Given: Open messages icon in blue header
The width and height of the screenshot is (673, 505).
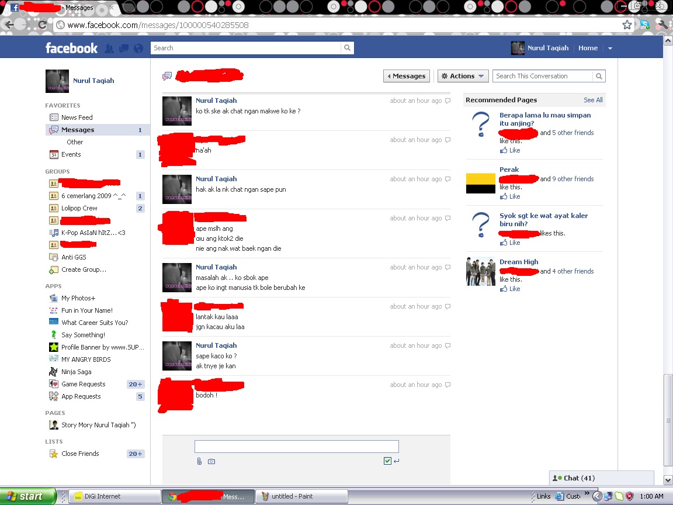Looking at the screenshot, I should (x=124, y=49).
